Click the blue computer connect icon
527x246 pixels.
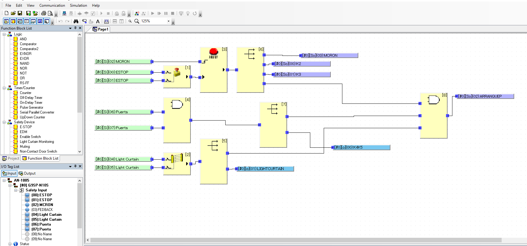(64, 13)
